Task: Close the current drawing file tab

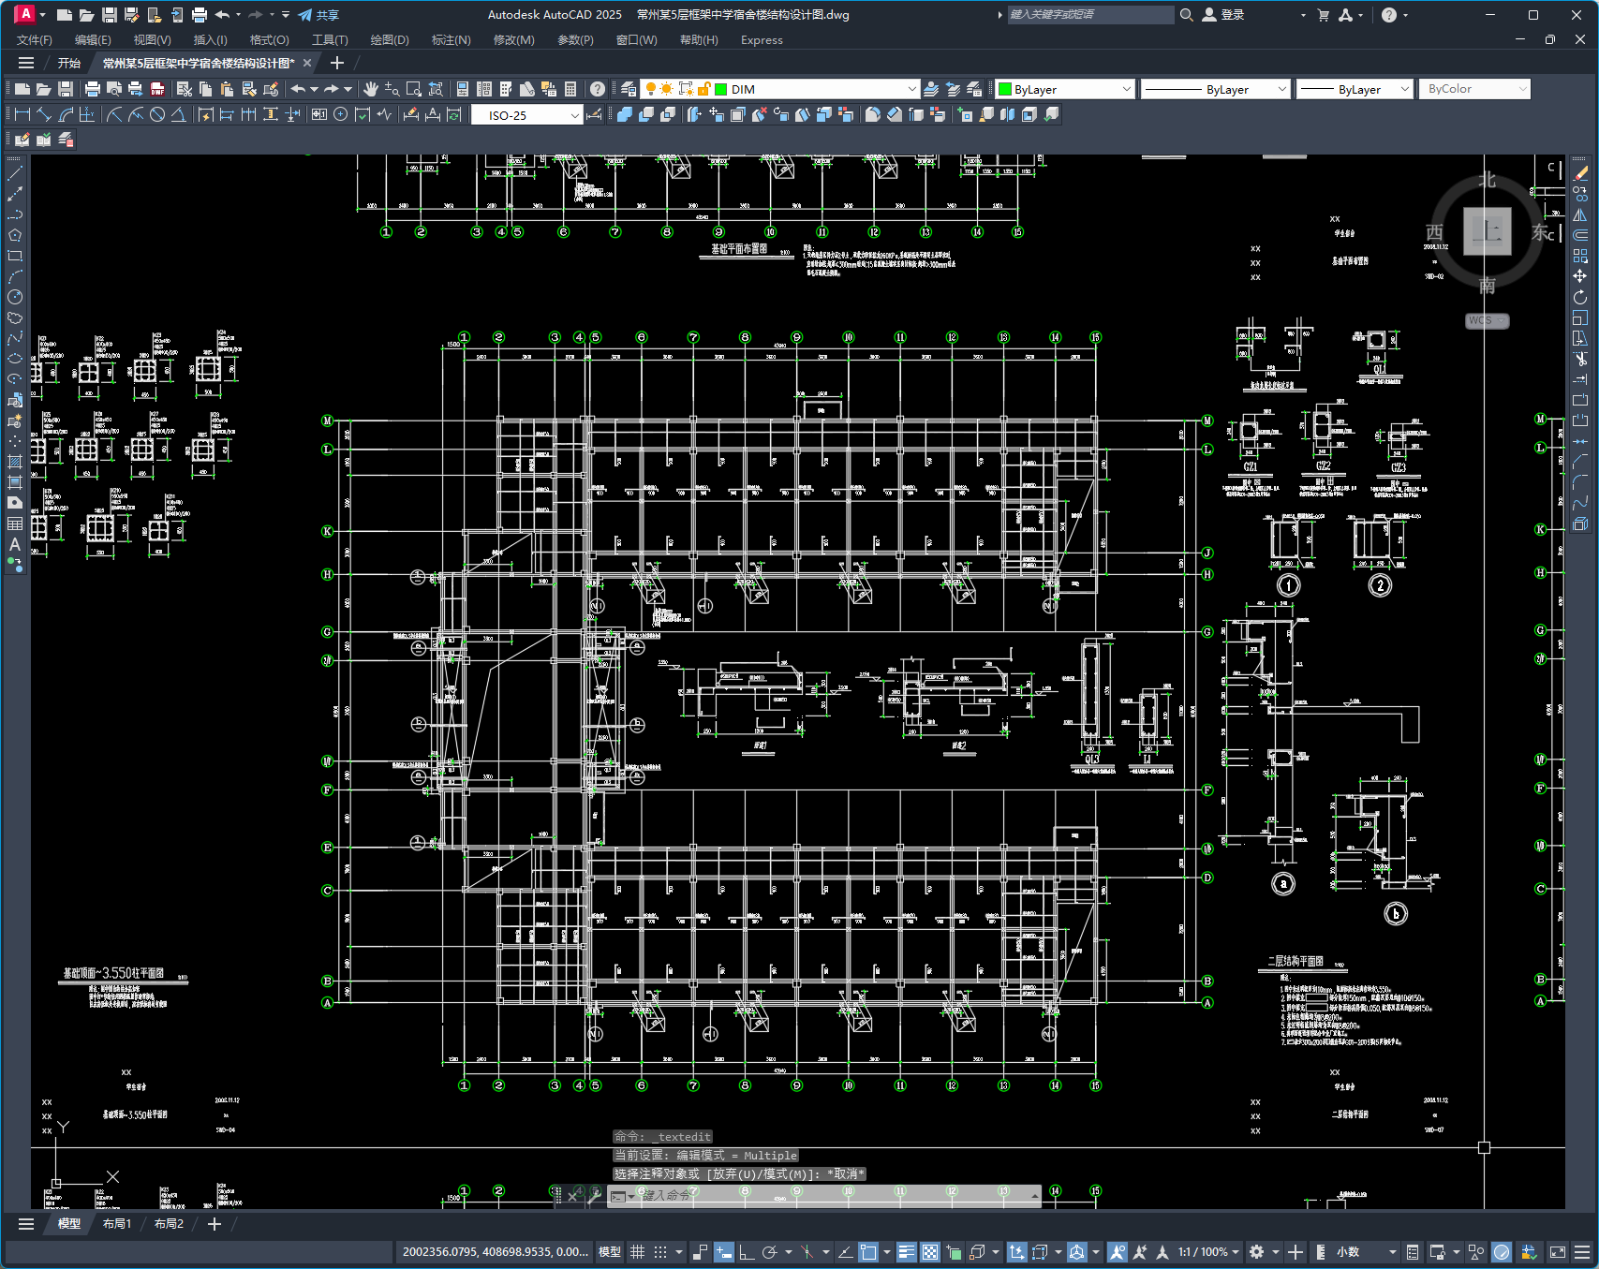Action: coord(307,63)
